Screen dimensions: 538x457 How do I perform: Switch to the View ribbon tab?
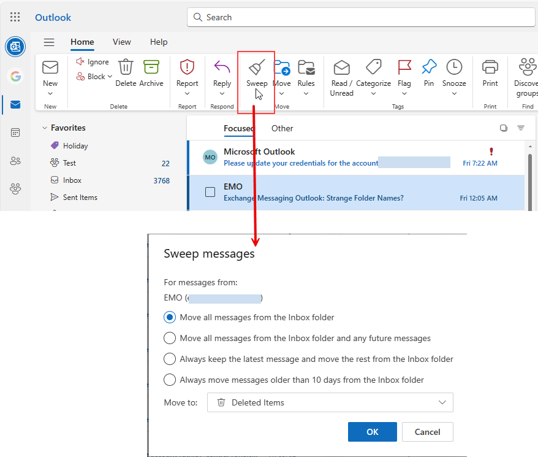pos(122,42)
